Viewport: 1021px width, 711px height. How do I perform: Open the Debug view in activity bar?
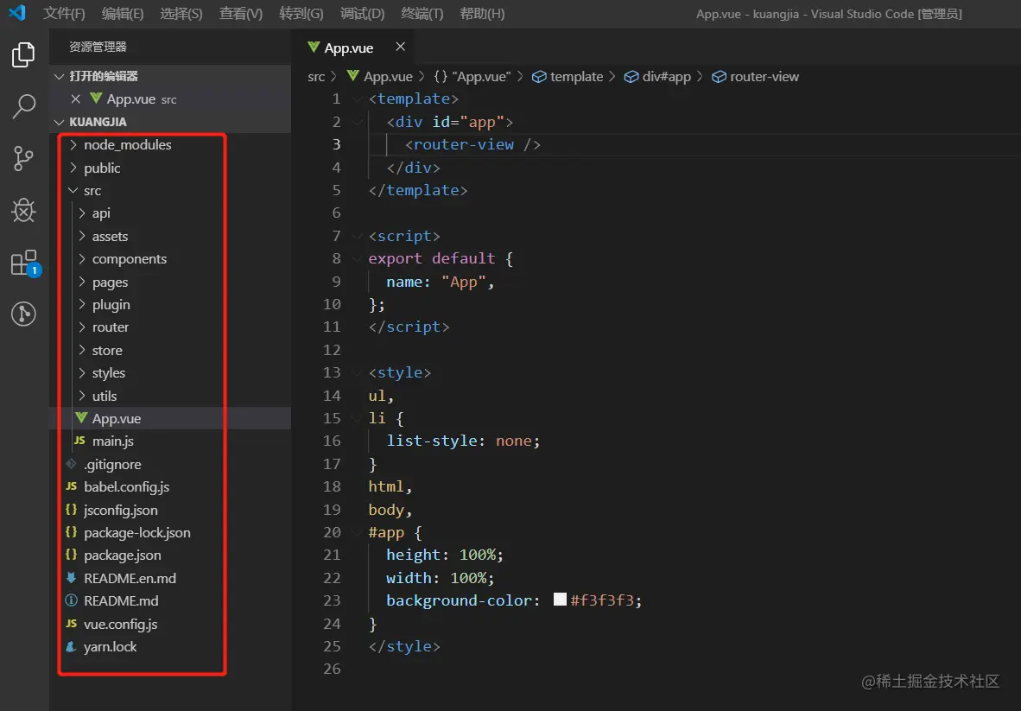point(23,210)
